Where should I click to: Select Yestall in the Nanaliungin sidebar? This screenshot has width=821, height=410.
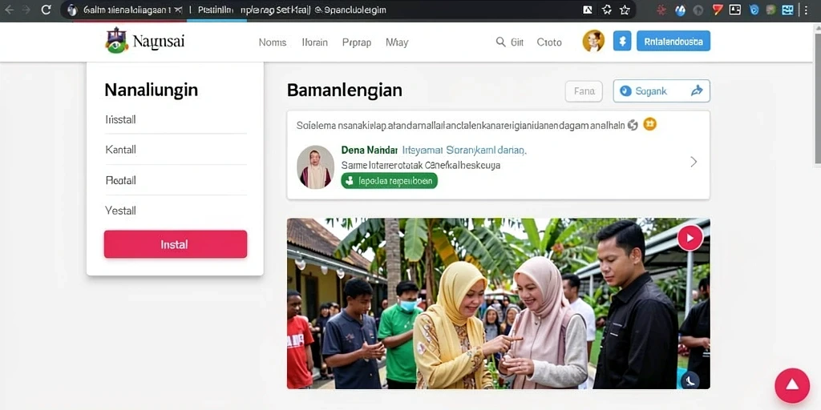point(176,211)
